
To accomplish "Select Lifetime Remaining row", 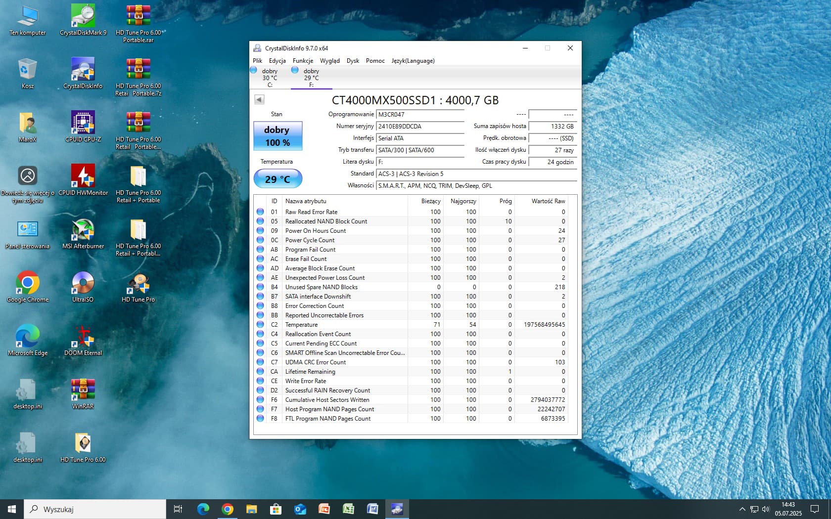I will [x=411, y=372].
